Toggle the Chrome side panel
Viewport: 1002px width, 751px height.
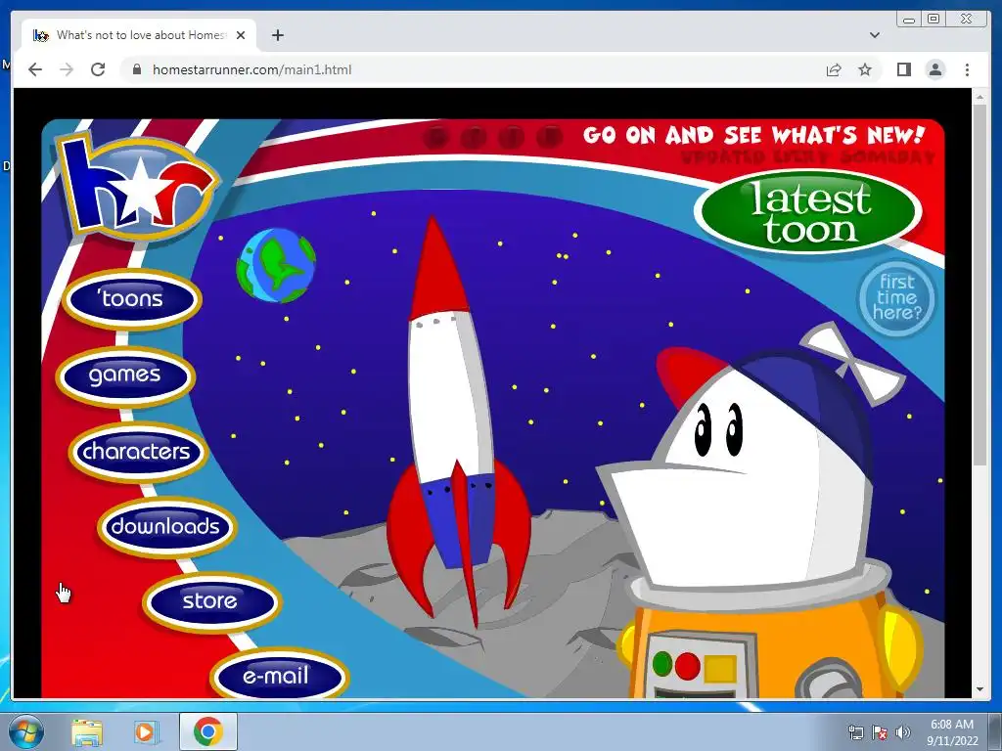(x=903, y=69)
